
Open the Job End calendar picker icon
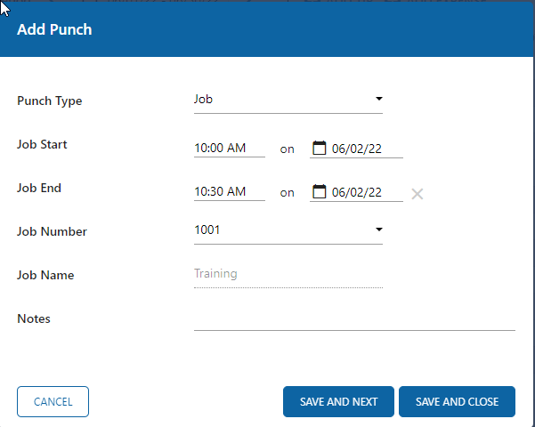320,191
